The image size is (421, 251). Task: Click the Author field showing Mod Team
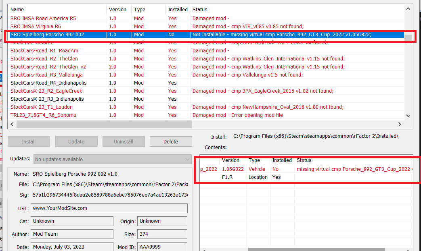[72, 234]
